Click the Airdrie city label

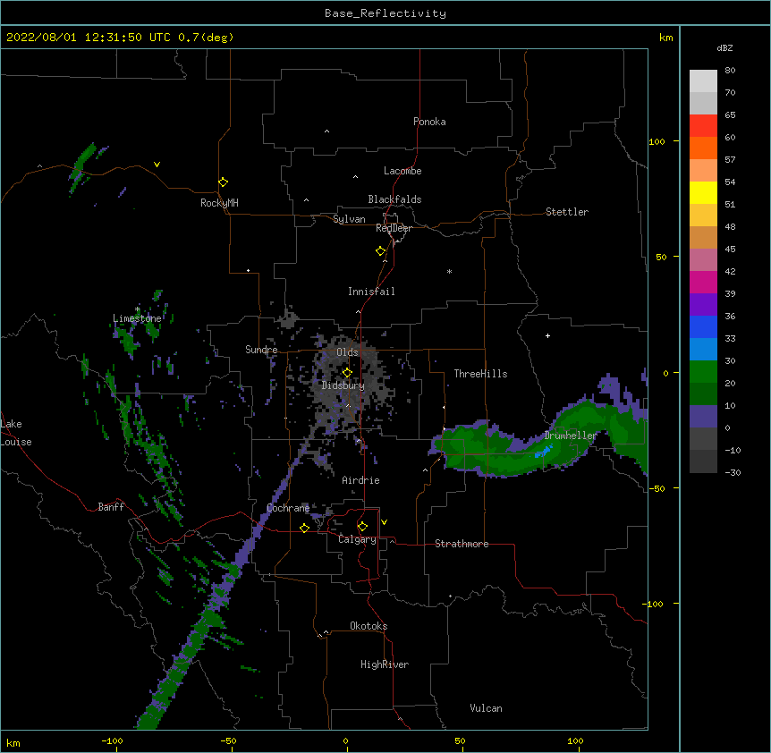coord(360,480)
